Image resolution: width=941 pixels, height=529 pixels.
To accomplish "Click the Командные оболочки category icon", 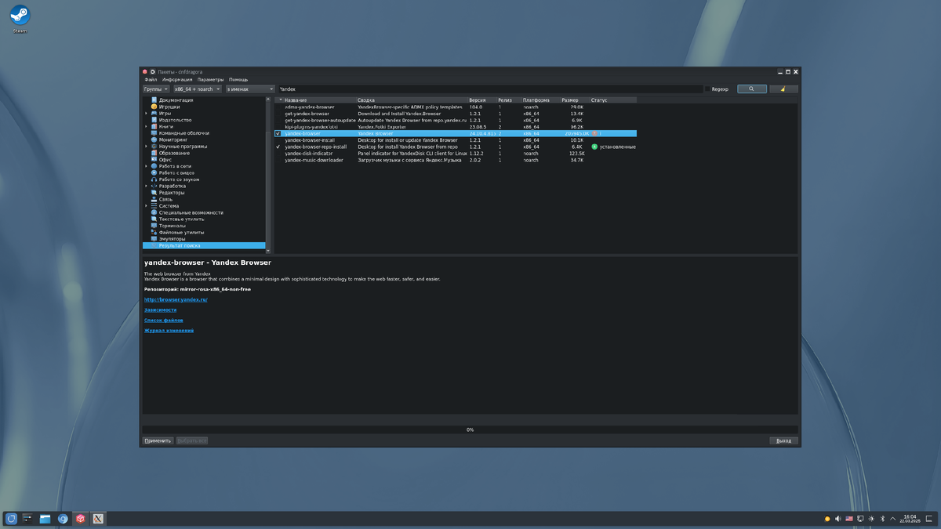I will pos(154,133).
